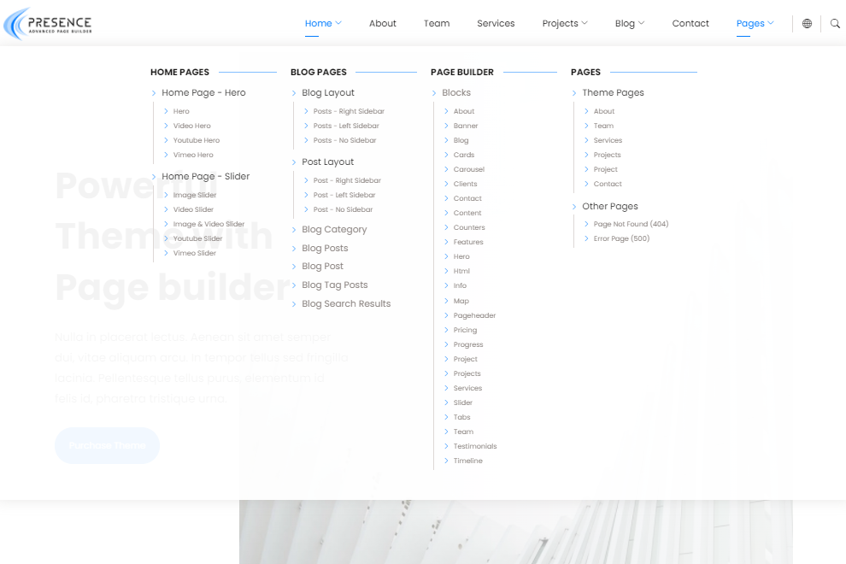The image size is (846, 564).
Task: Open Home Page - Hero link
Action: click(203, 93)
